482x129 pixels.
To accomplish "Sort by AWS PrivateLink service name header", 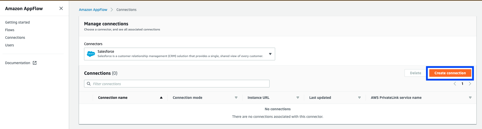I will [396, 98].
